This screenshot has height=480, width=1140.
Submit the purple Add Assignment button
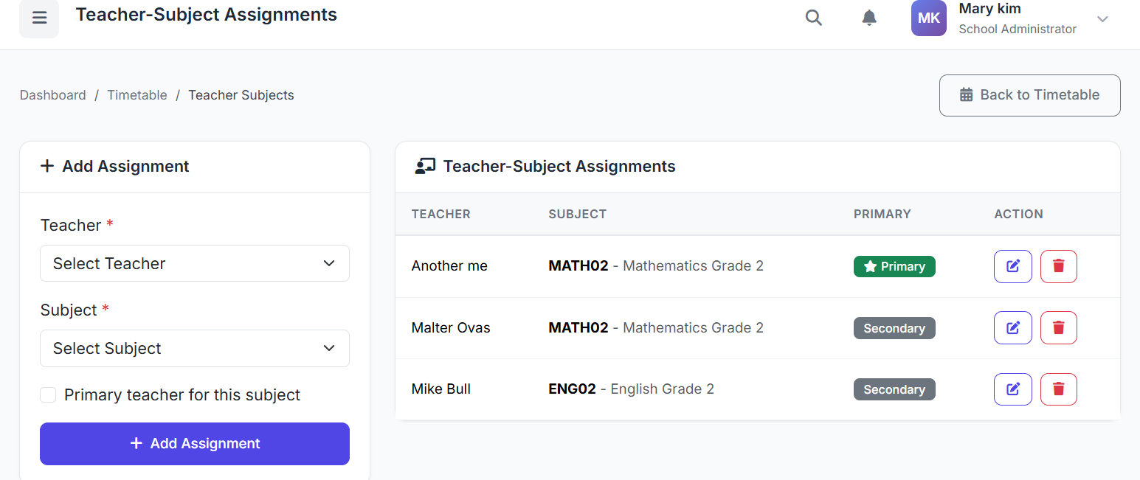(194, 444)
